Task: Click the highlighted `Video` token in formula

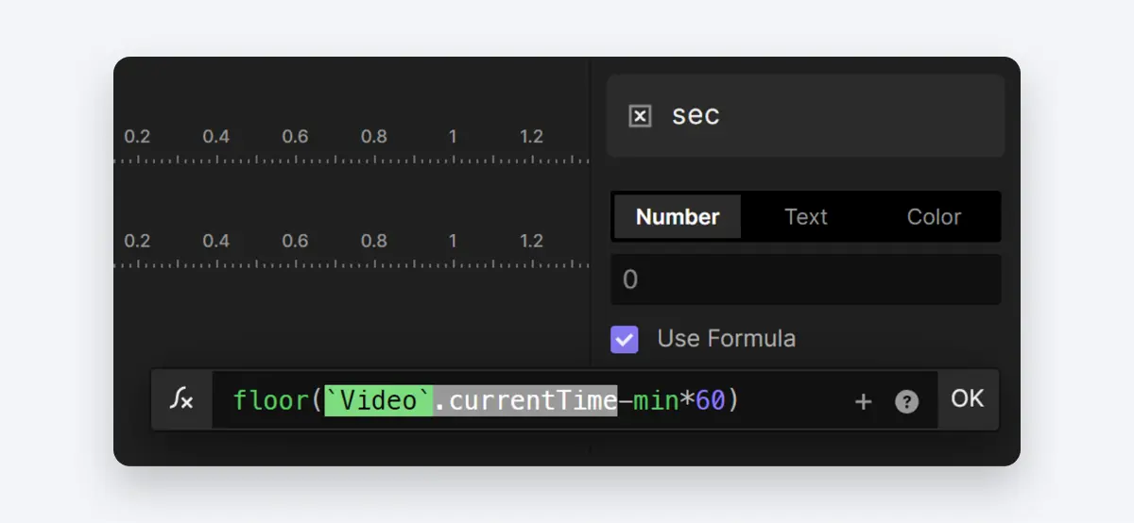Action: coord(379,401)
